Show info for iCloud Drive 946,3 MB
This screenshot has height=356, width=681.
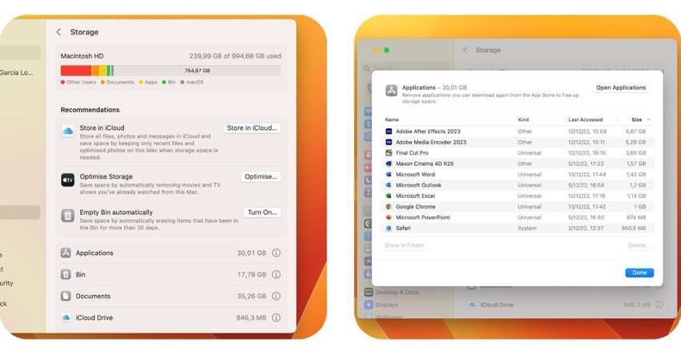[276, 318]
